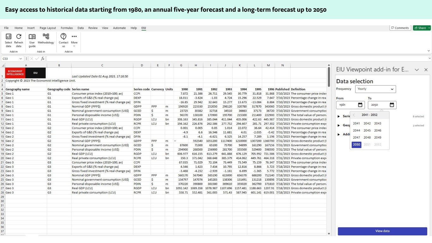Open the More ellipsis ribbon menu
The image size is (432, 243).
[74, 36]
